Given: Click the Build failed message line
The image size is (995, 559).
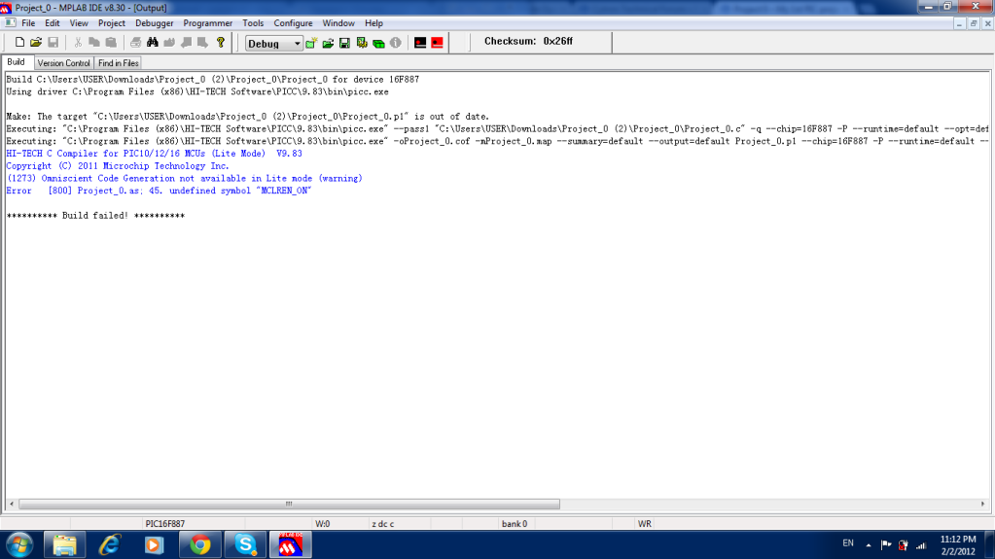Looking at the screenshot, I should tap(95, 216).
